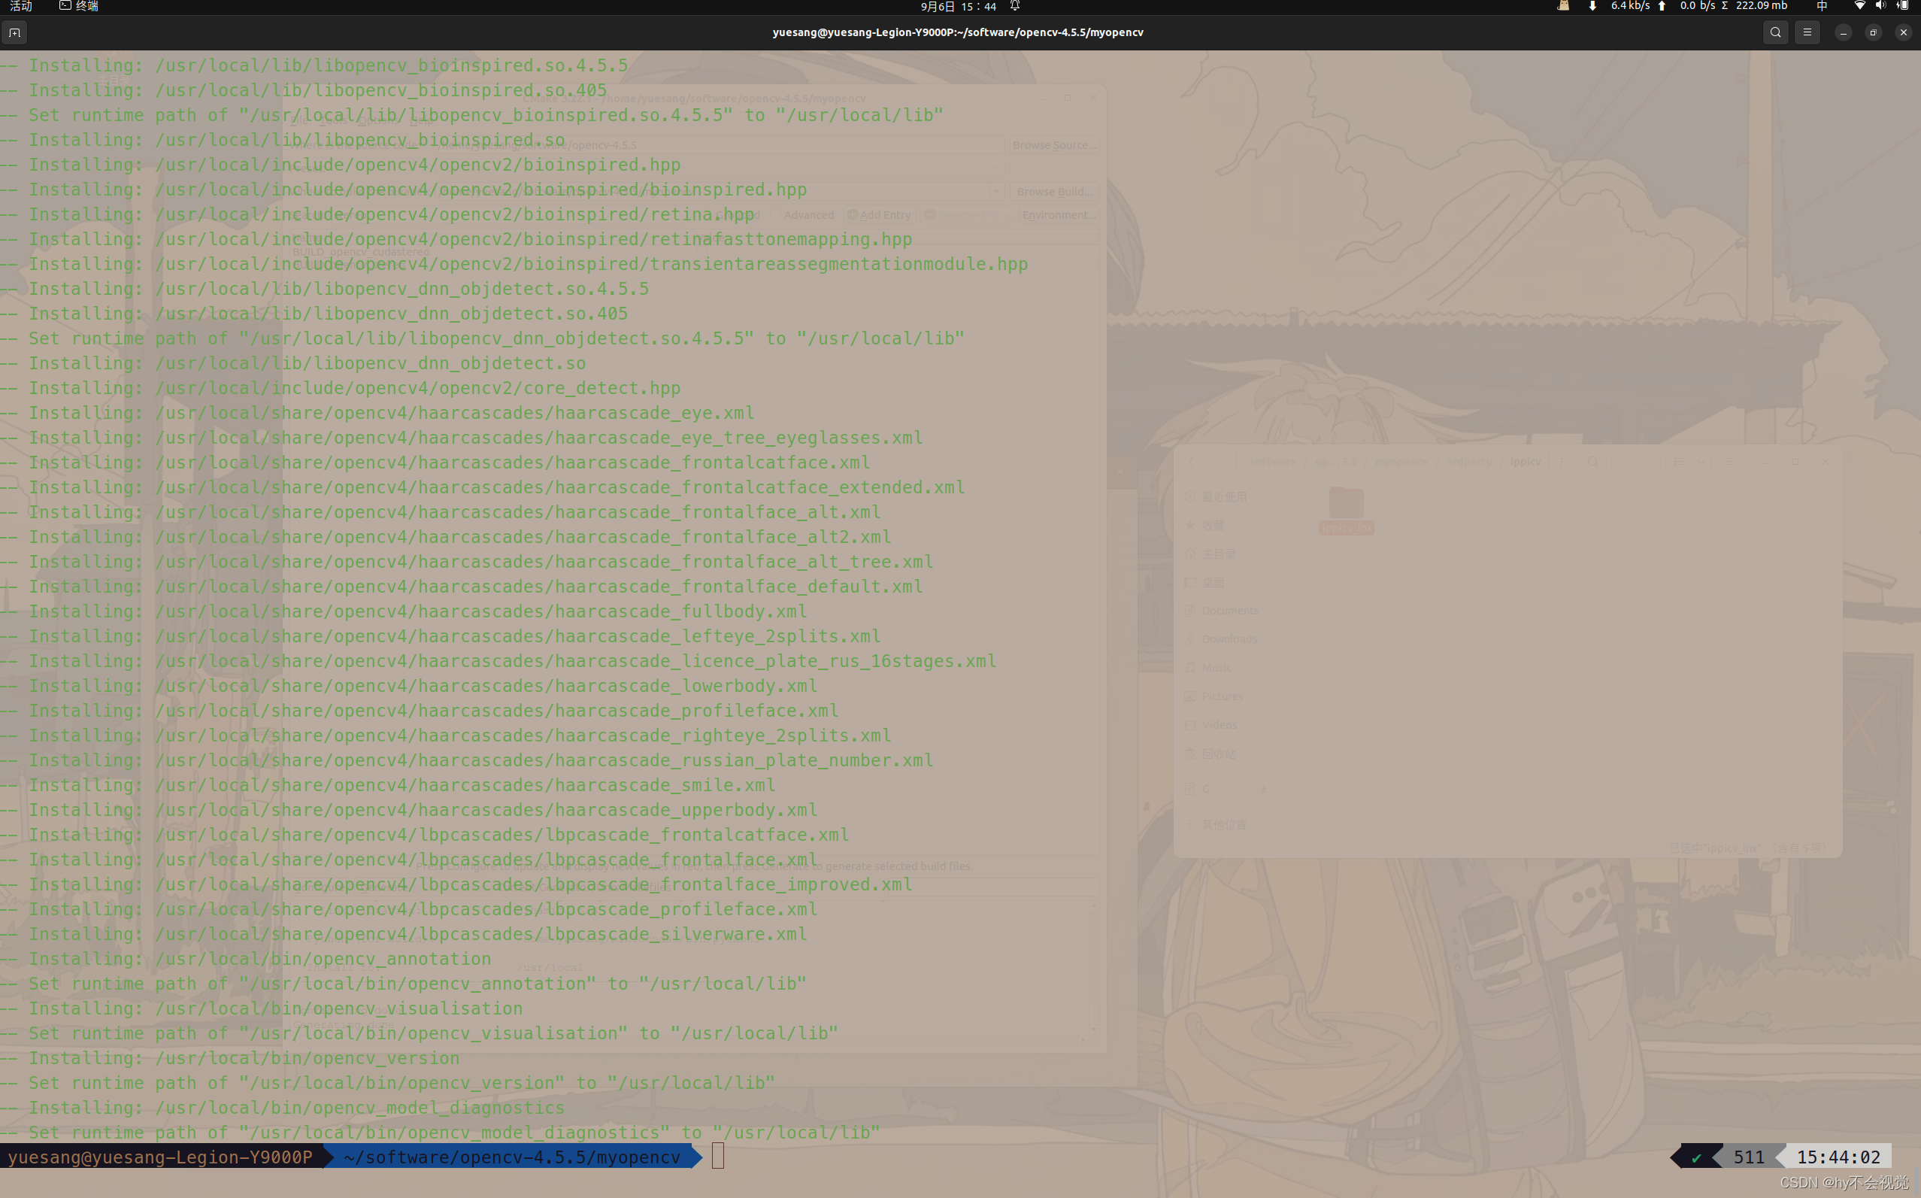Image resolution: width=1921 pixels, height=1198 pixels.
Task: Open the view options chevron in the file manager
Action: point(1702,462)
